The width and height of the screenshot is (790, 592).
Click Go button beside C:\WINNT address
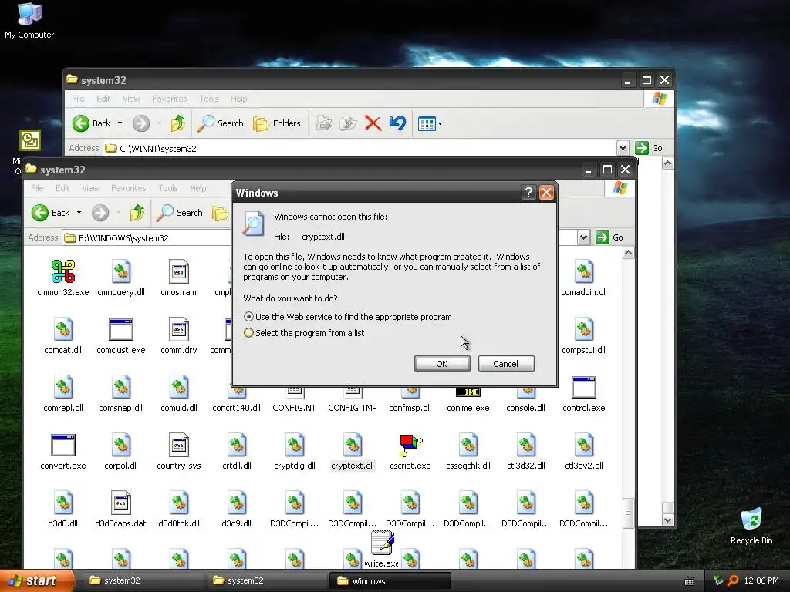point(649,148)
